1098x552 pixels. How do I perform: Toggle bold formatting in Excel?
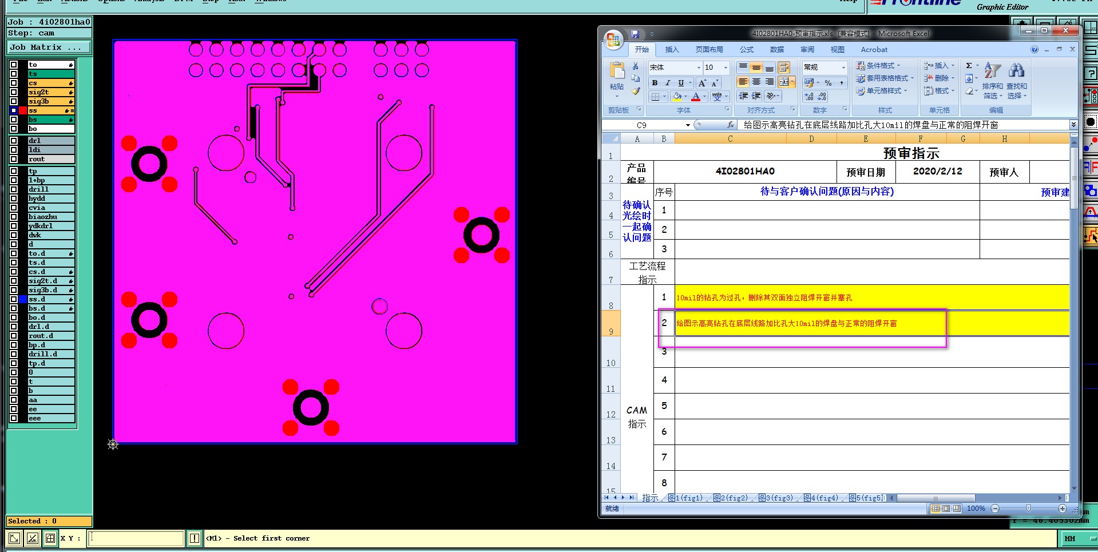point(655,83)
